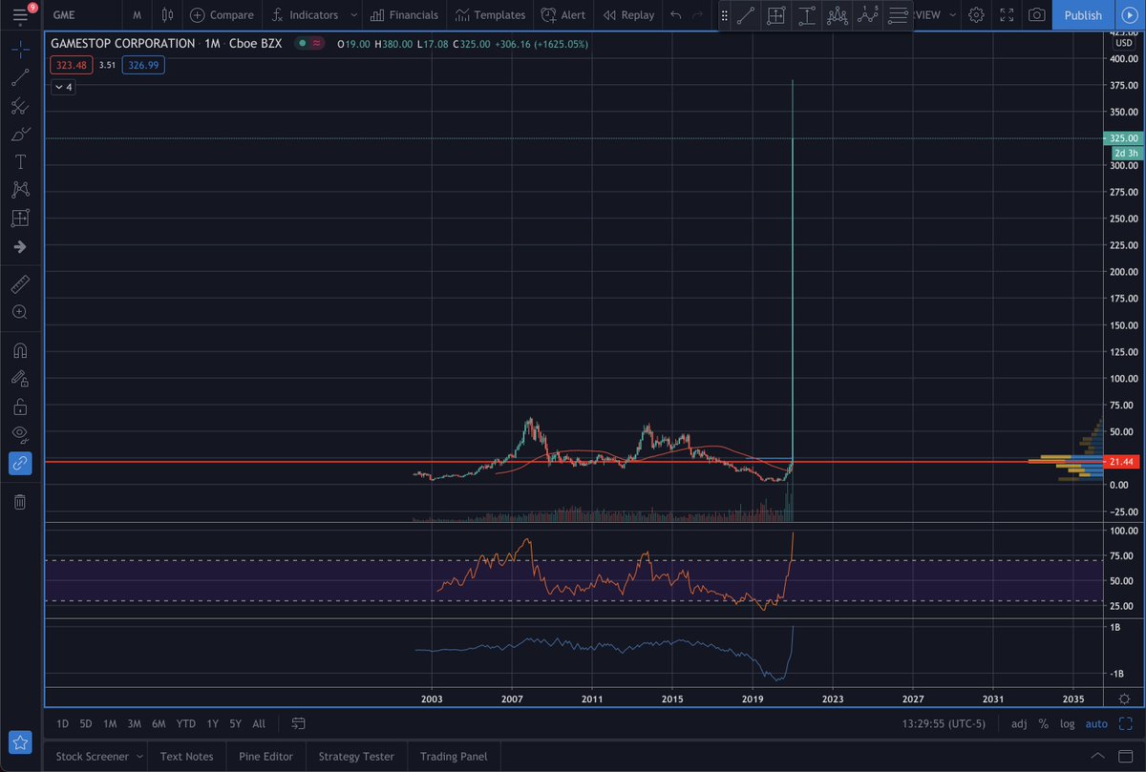The height and width of the screenshot is (772, 1146).
Task: Select second tool in floating toolbar, Gann box
Action: click(776, 15)
